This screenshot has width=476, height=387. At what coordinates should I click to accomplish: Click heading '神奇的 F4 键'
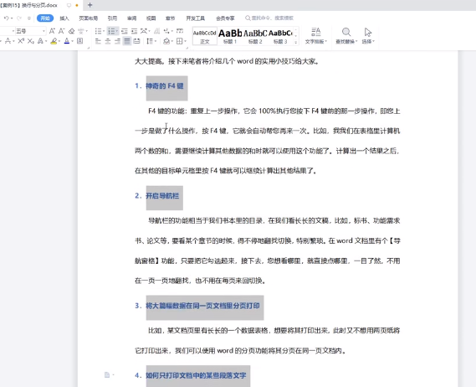tap(165, 86)
